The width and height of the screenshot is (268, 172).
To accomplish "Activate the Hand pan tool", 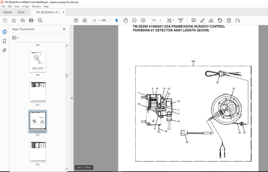I will pos(125,20).
